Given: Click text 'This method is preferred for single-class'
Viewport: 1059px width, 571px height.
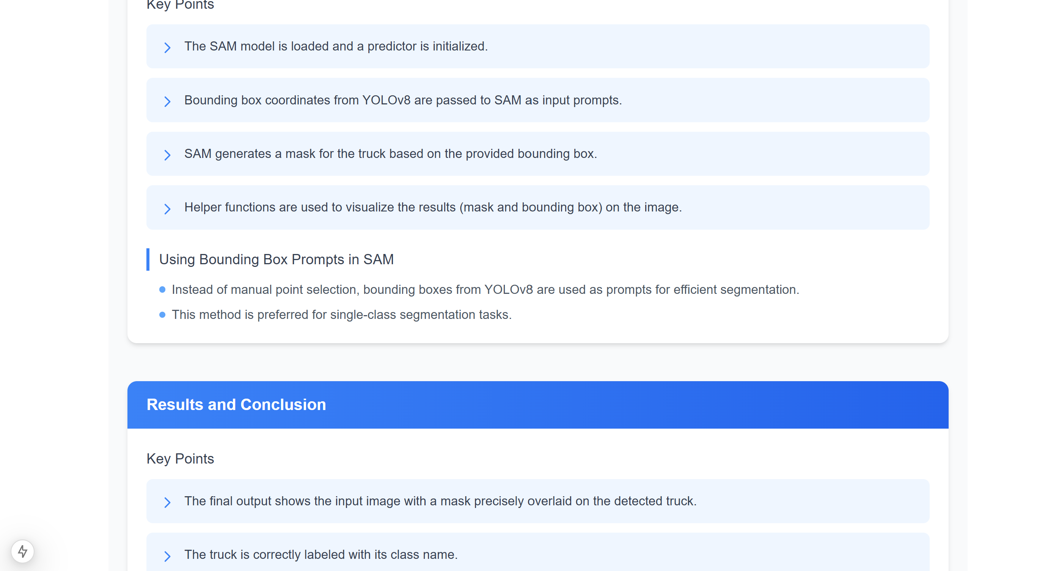Looking at the screenshot, I should [x=341, y=315].
